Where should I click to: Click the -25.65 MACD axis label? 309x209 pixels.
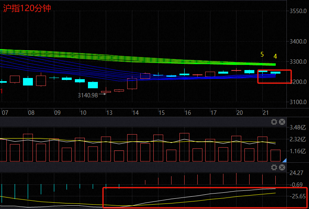click(298, 196)
